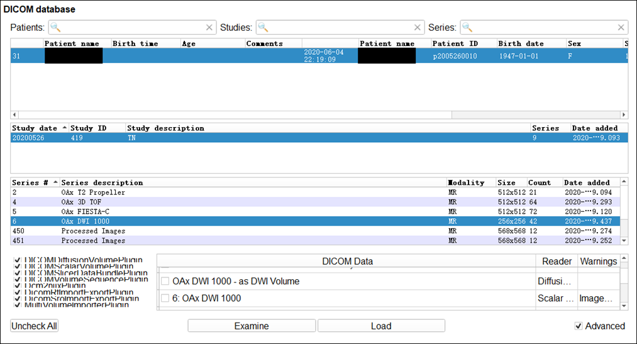Screen dimensions: 637x344
Task: Click the Series search magnifier icon
Action: [x=467, y=28]
